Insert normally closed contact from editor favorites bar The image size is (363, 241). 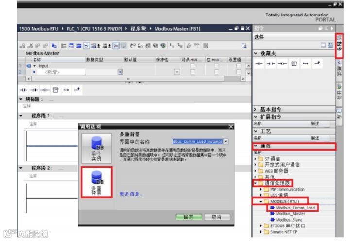click(x=34, y=90)
